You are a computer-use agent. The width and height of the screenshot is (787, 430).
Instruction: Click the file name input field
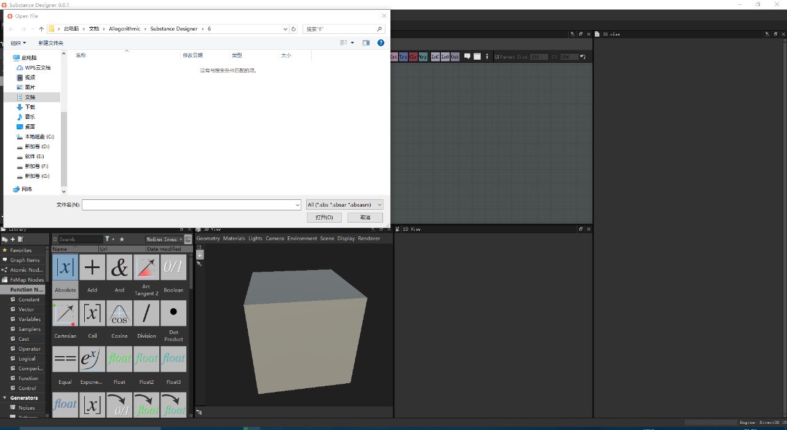coord(191,205)
